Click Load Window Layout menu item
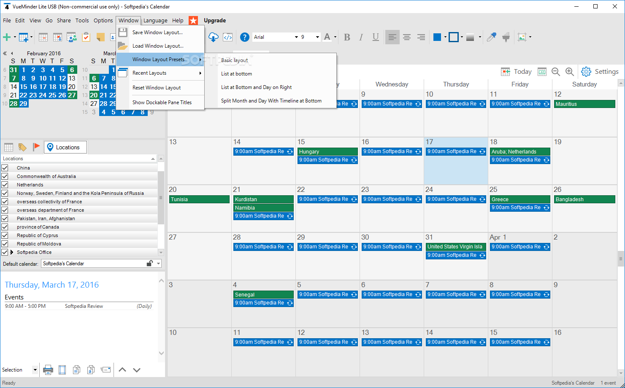This screenshot has width=625, height=388. (160, 46)
